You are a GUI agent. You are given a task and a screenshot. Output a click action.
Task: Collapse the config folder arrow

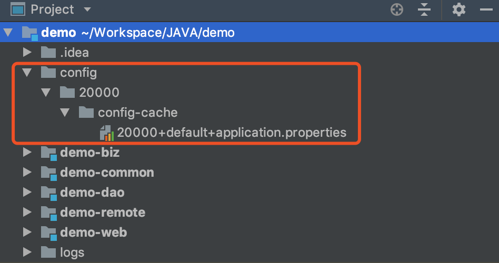point(27,73)
